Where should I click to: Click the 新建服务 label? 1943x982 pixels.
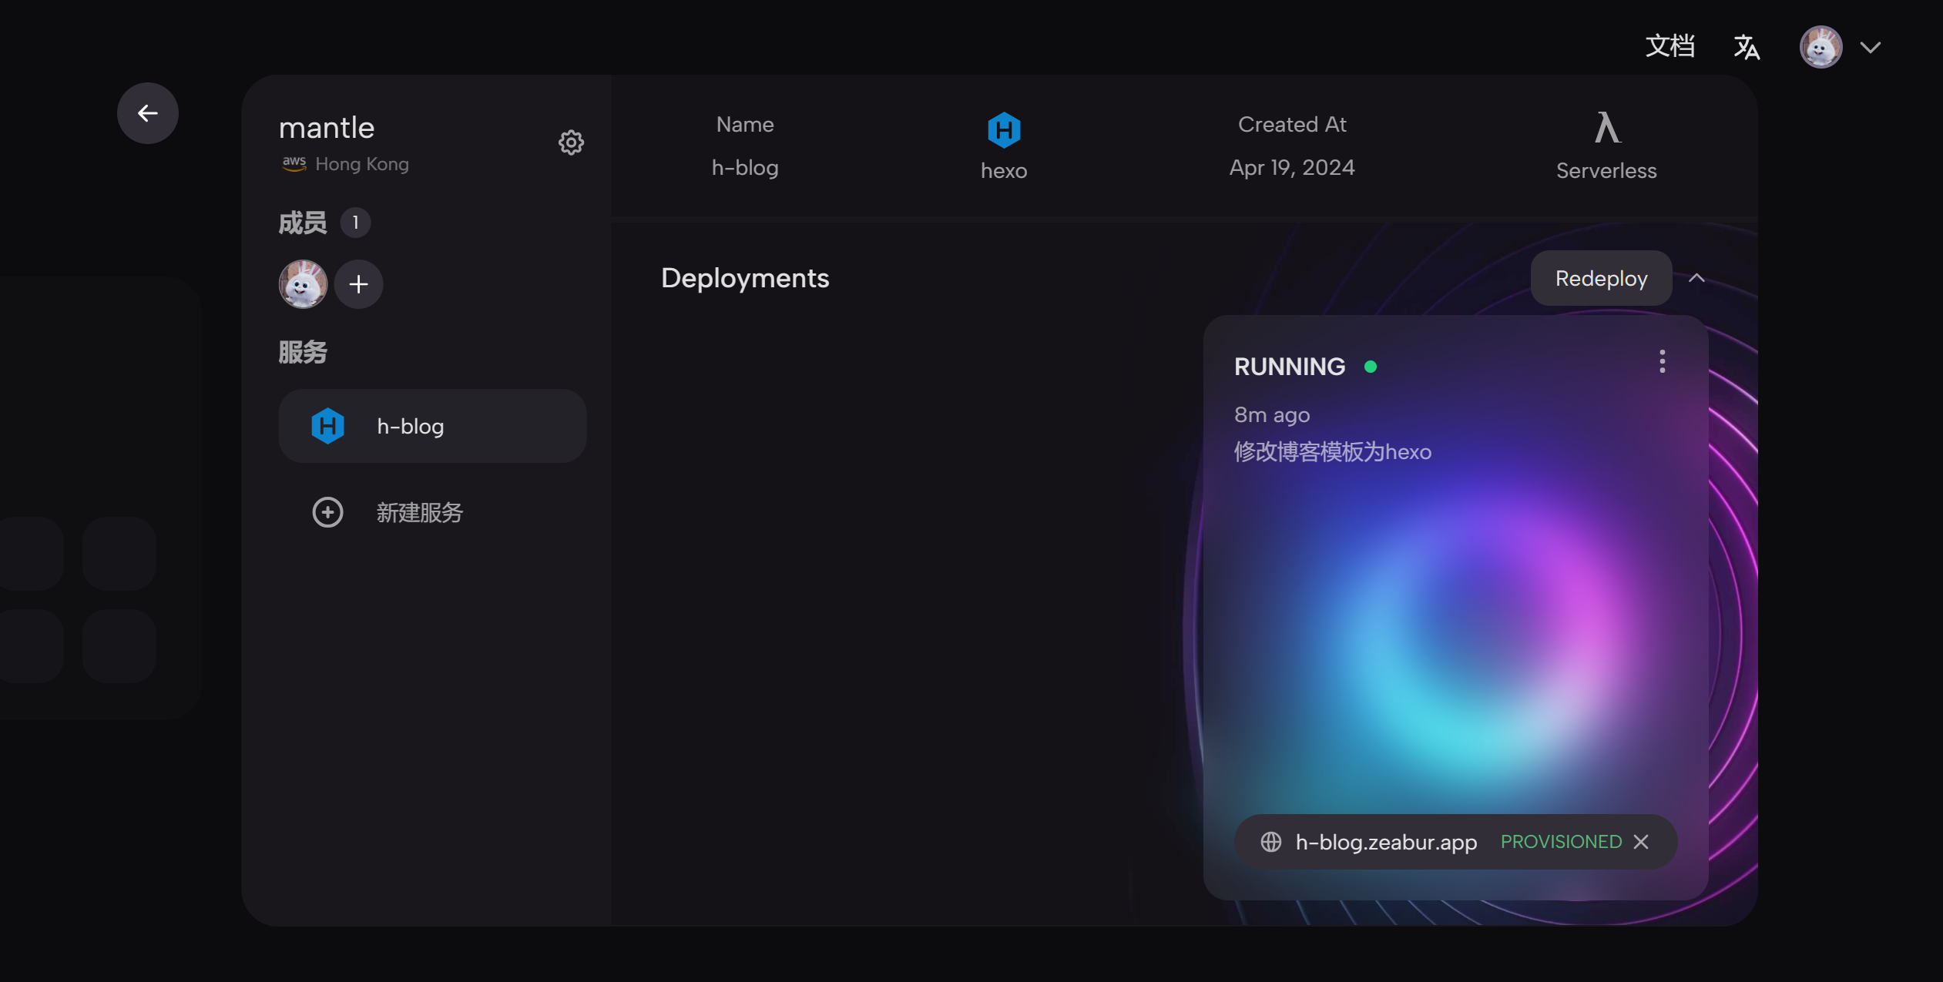coord(420,512)
